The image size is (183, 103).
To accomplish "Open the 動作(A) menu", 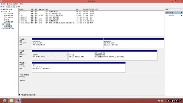I will point(9,4).
